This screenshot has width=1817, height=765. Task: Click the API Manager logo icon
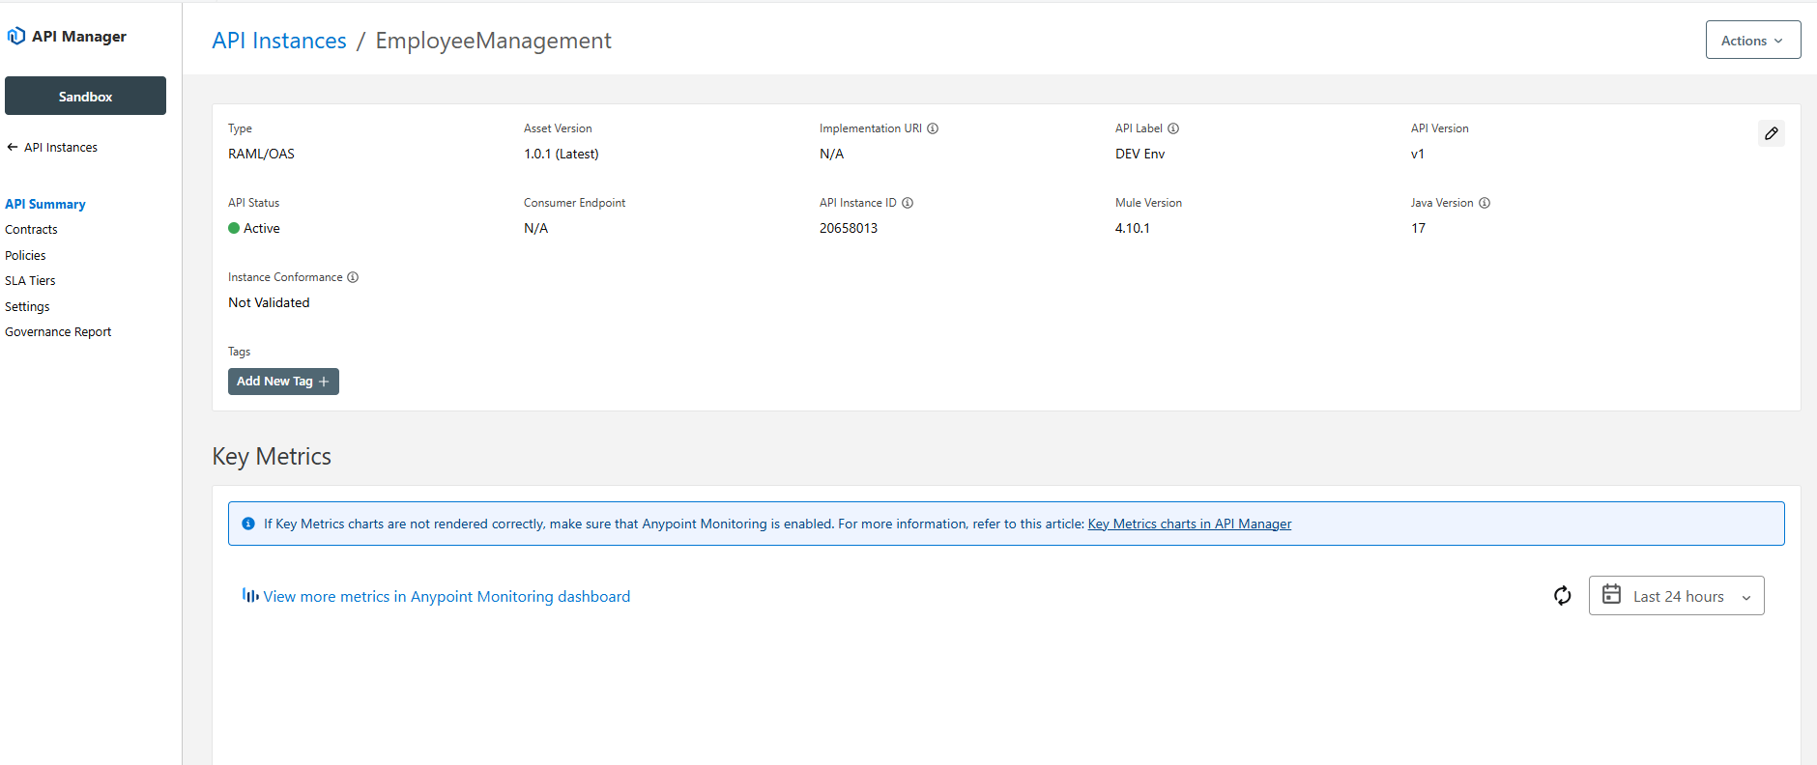pos(16,37)
